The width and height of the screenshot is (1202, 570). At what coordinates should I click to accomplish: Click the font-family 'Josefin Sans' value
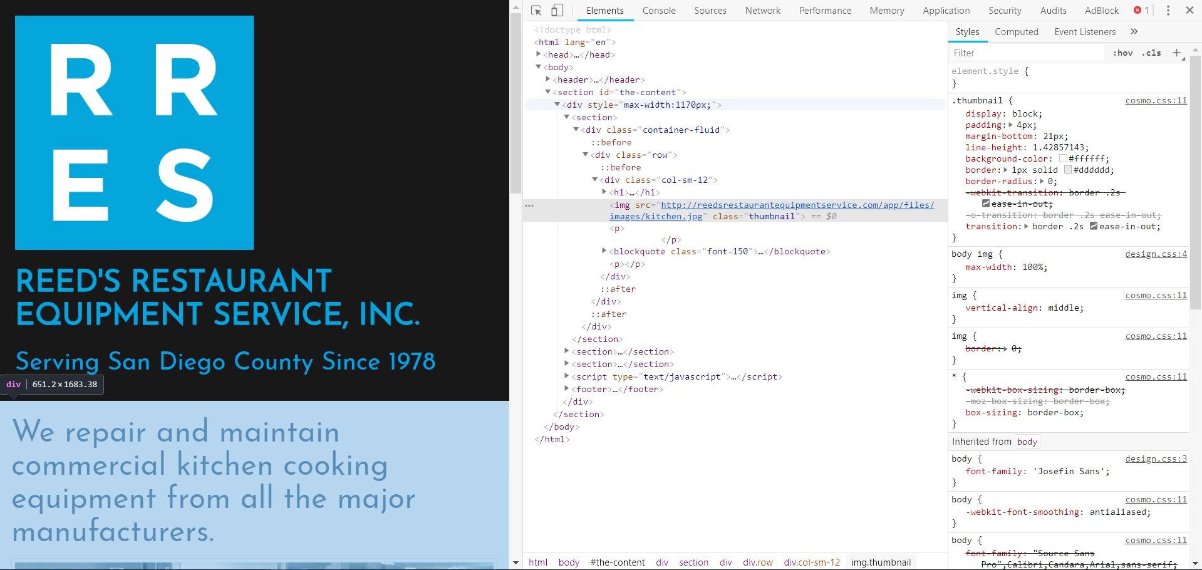pyautogui.click(x=1070, y=471)
